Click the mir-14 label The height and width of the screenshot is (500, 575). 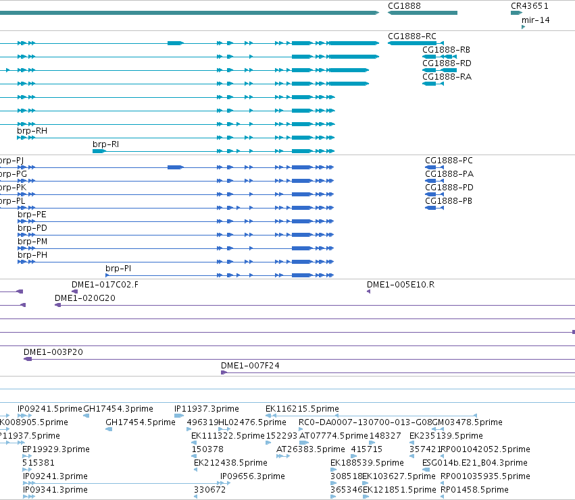coord(535,20)
